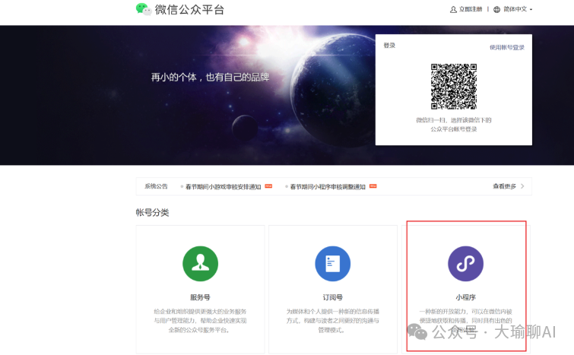This screenshot has height=355, width=574.
Task: Click the new badge after 小游戏审核安排通知
Action: pyautogui.click(x=268, y=186)
